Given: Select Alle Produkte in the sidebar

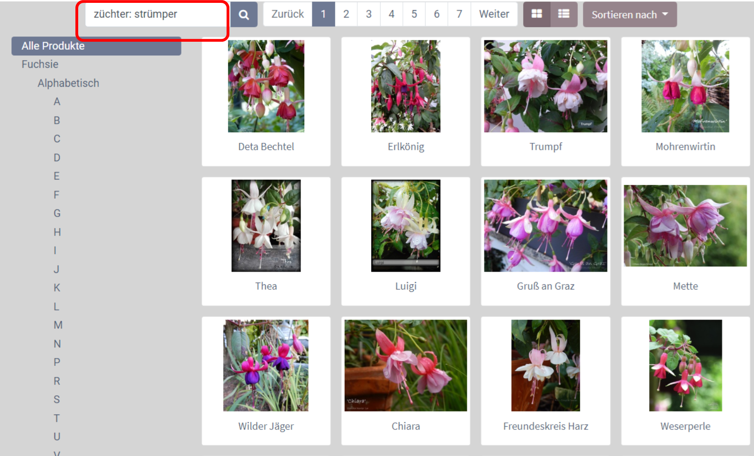Looking at the screenshot, I should pyautogui.click(x=53, y=46).
